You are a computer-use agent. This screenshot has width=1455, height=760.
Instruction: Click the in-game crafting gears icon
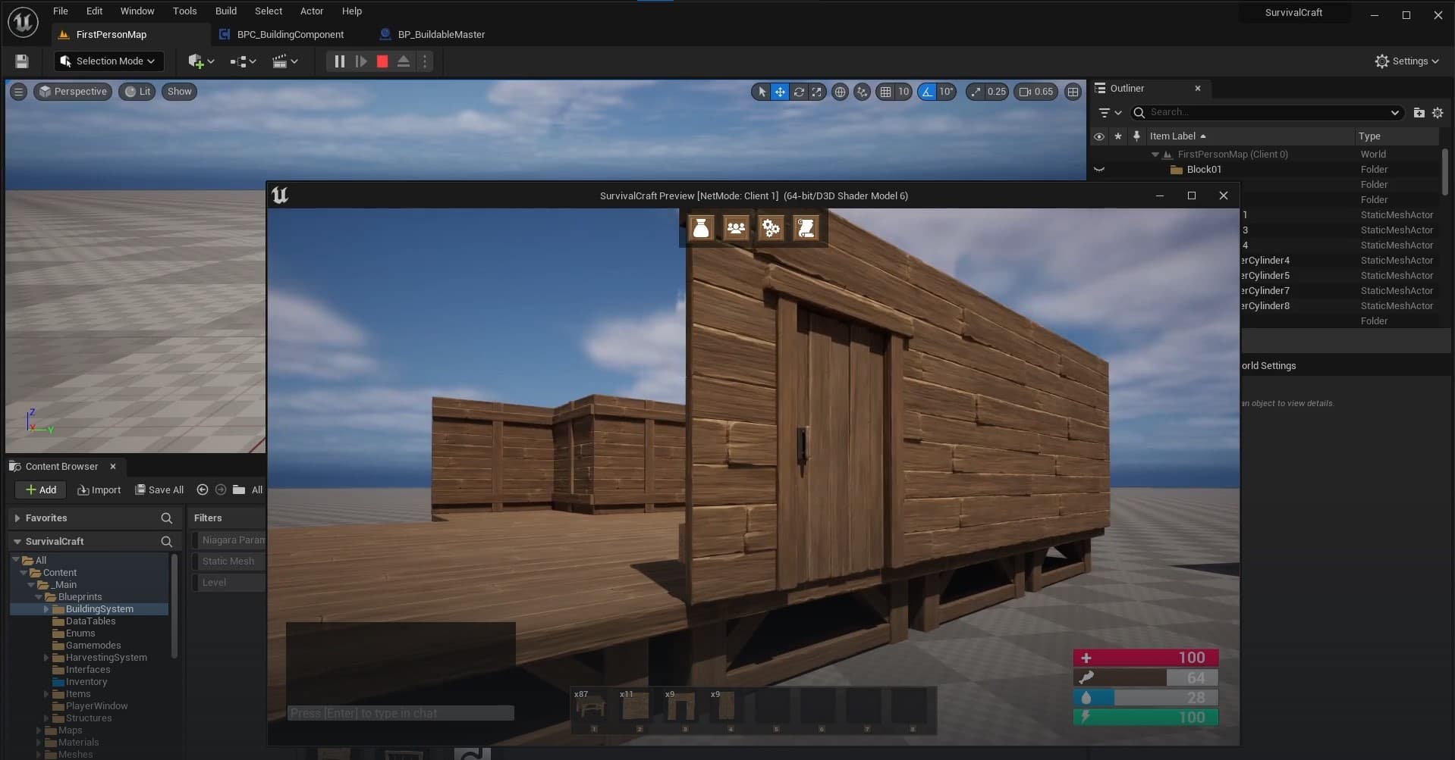coord(771,228)
